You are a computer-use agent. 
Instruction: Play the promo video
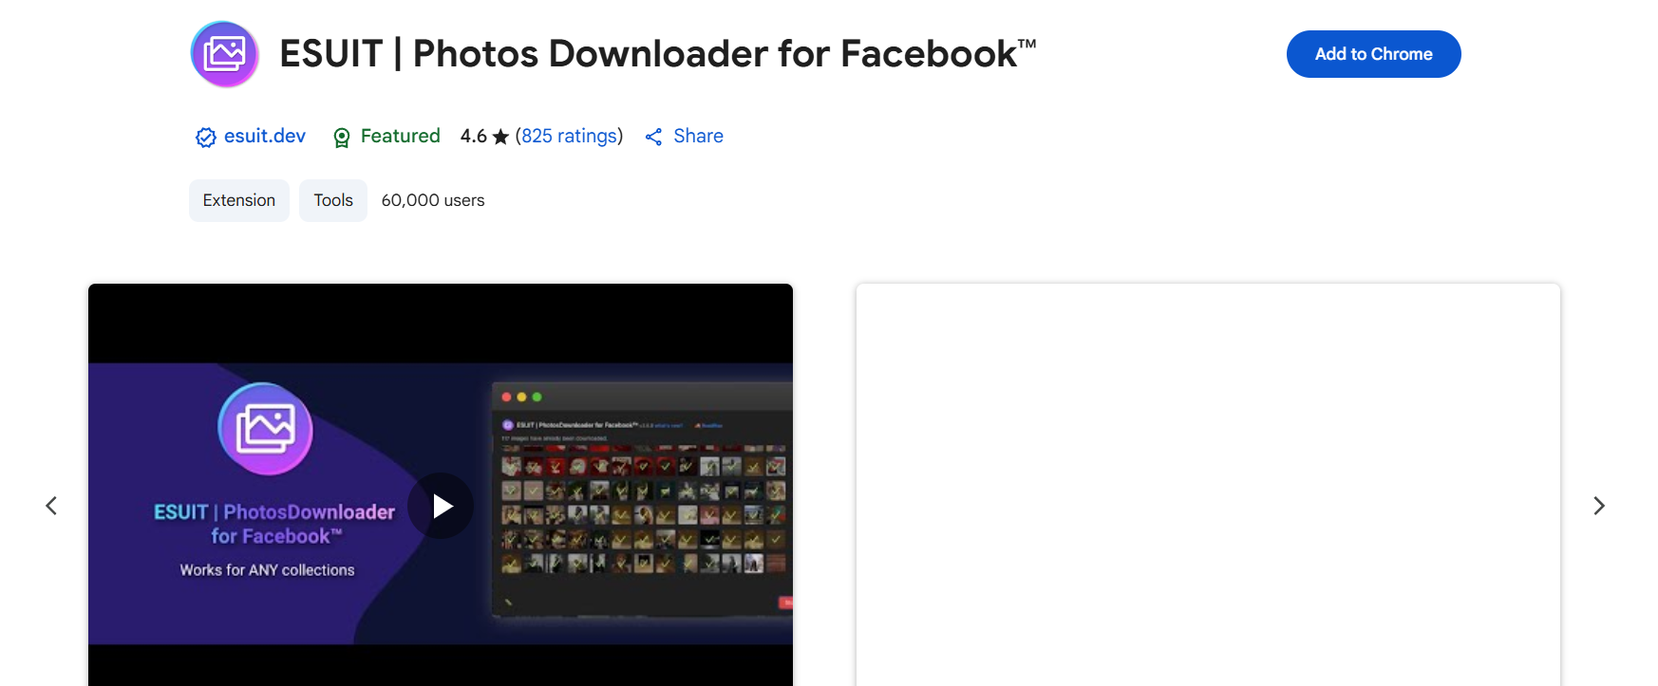point(441,506)
